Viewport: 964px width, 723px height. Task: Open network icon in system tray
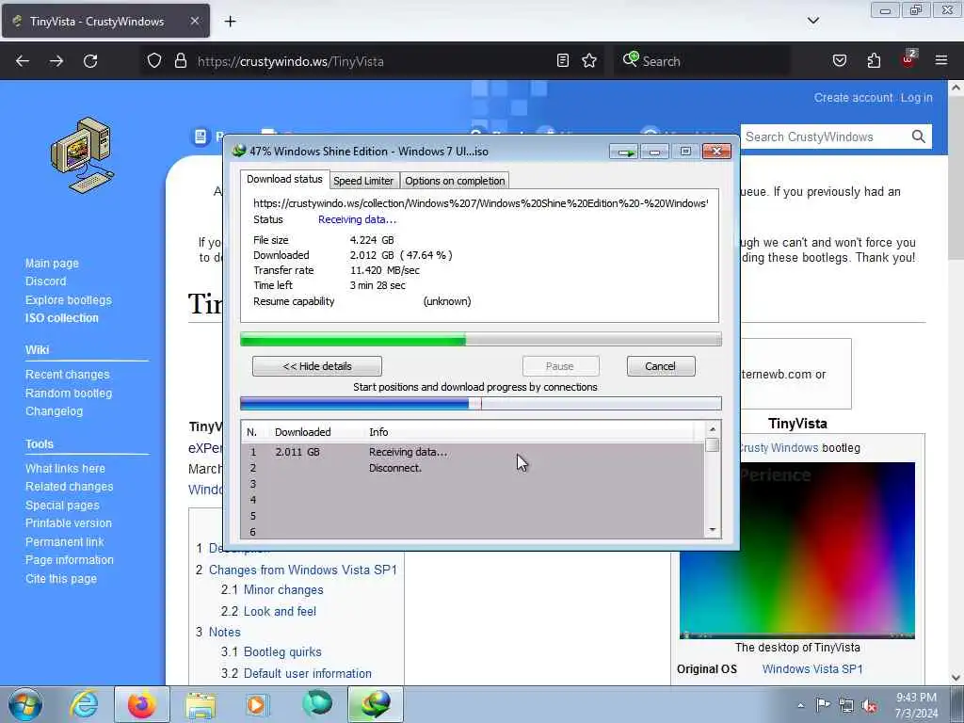tap(846, 706)
